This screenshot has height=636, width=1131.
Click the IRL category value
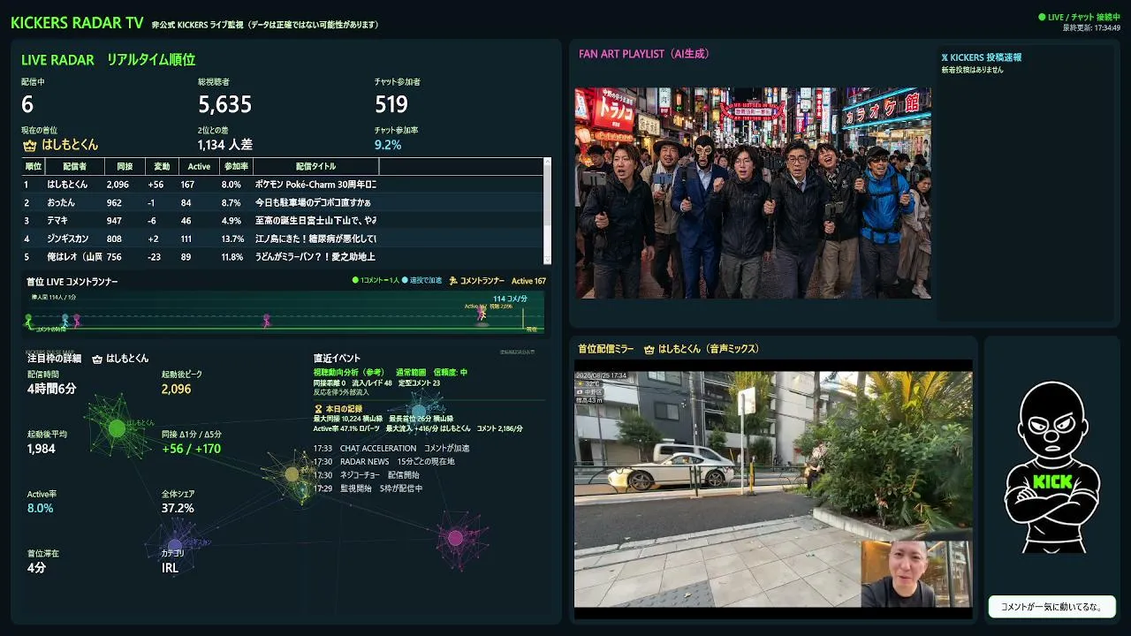tap(171, 568)
